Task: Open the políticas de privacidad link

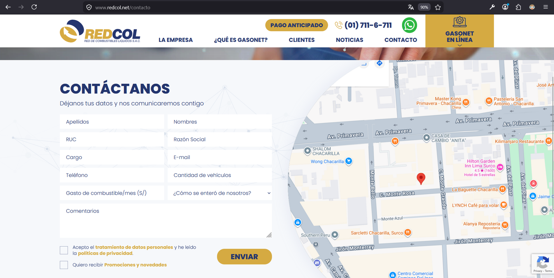Action: 105,253
